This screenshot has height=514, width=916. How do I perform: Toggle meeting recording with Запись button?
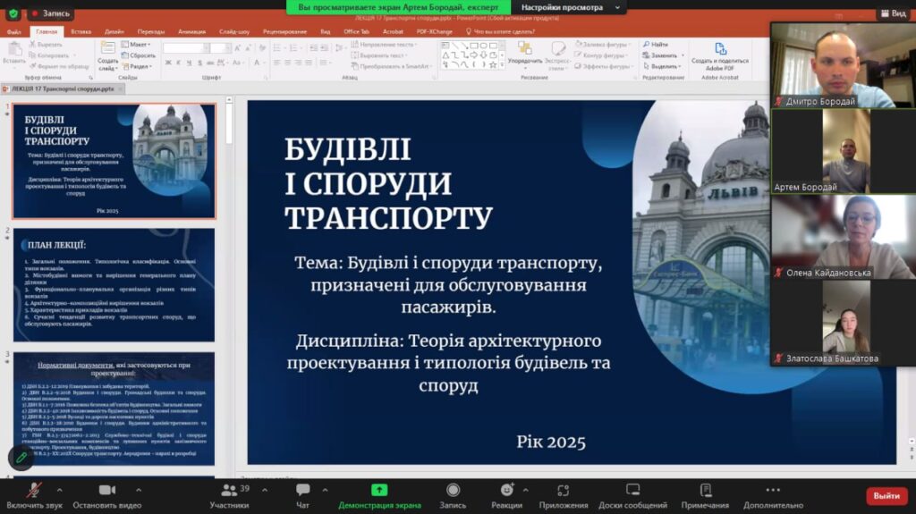(x=453, y=494)
